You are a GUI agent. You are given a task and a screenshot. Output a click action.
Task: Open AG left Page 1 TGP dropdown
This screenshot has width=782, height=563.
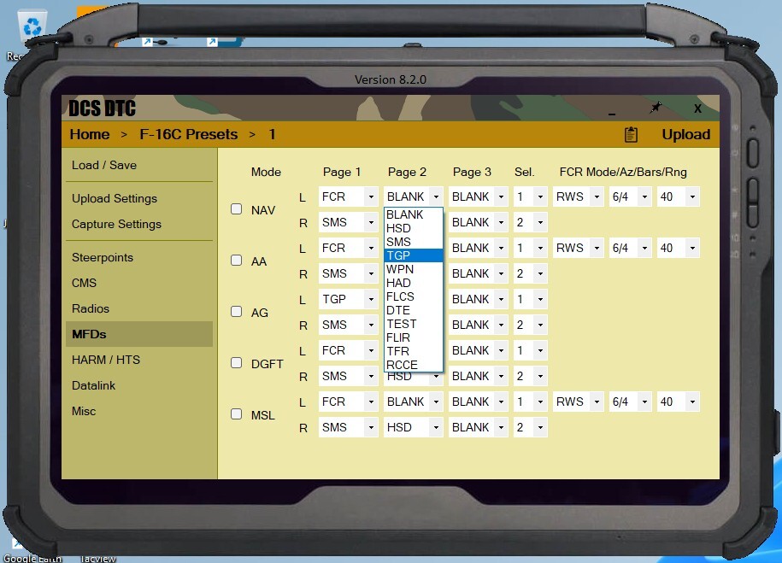point(348,299)
